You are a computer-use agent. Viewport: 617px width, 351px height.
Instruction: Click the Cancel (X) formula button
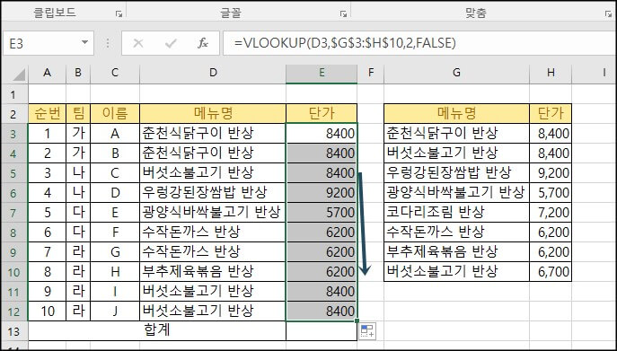tap(138, 43)
